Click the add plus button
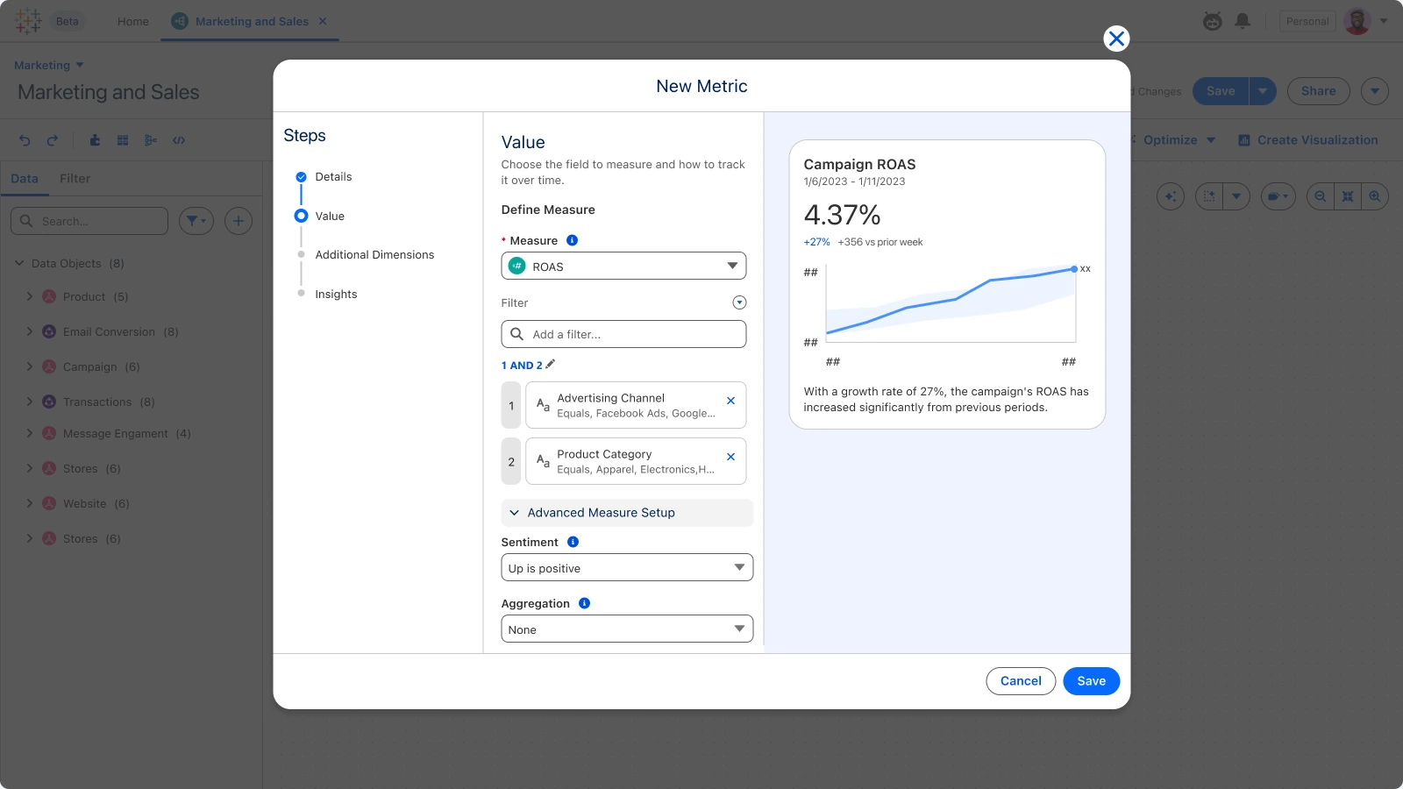This screenshot has height=789, width=1403. 239,221
